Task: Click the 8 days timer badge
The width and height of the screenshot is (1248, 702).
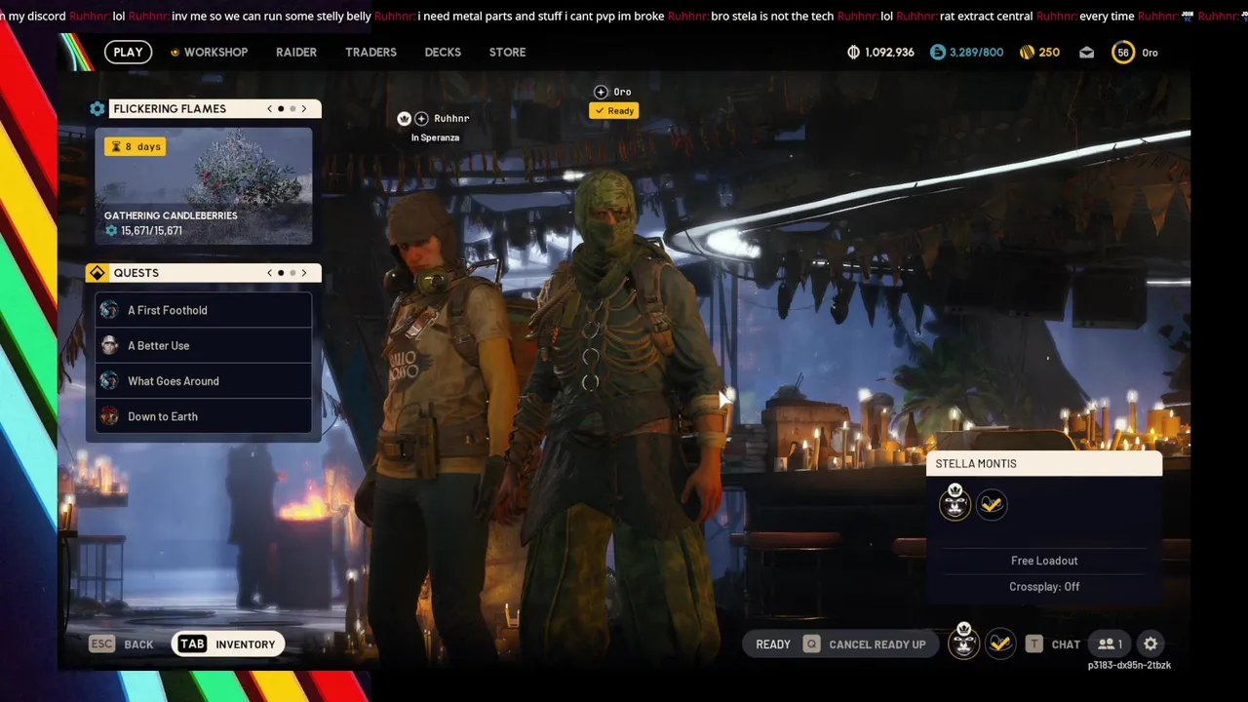Action: pos(136,146)
